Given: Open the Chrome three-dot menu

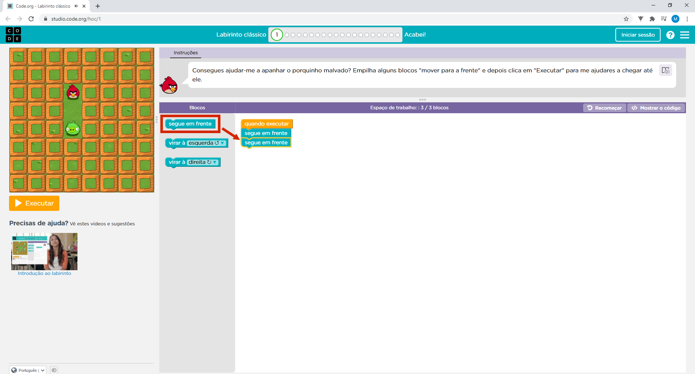Looking at the screenshot, I should tap(687, 19).
